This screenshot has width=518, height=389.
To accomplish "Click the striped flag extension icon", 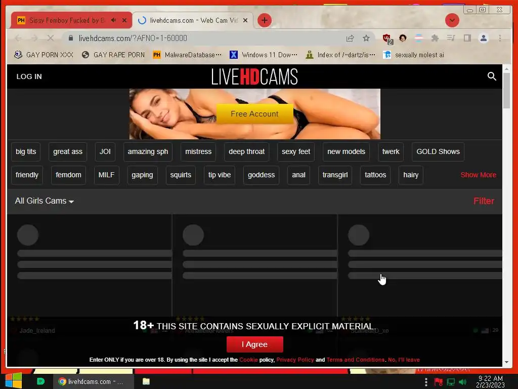I will pos(418,38).
